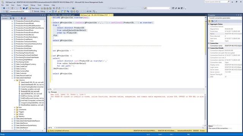Open the Edit menu
This screenshot has width=243, height=136.
7,5
